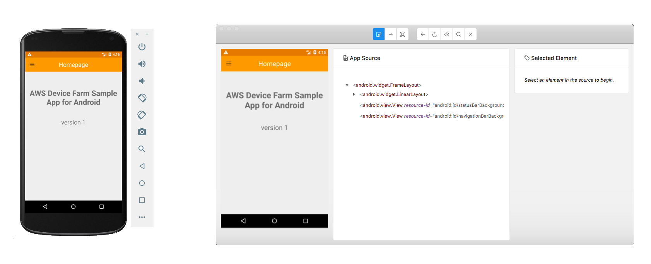Search for element with Appium magnifier icon

459,34
